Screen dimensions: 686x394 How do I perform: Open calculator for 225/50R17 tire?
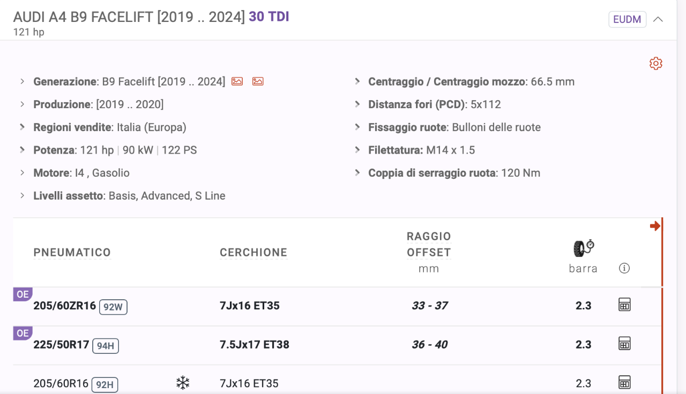point(624,344)
